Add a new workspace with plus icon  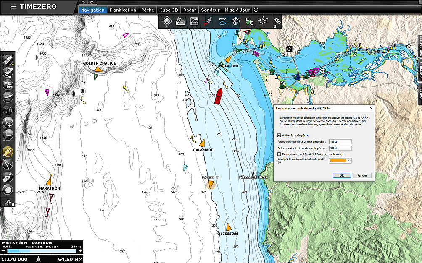(x=256, y=10)
